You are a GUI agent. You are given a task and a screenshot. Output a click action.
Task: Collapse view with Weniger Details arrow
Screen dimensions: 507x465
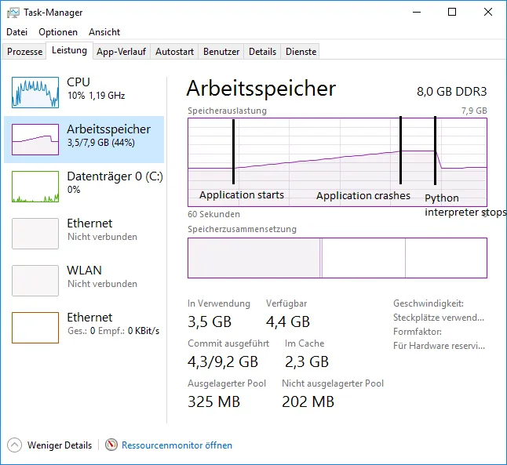click(15, 445)
